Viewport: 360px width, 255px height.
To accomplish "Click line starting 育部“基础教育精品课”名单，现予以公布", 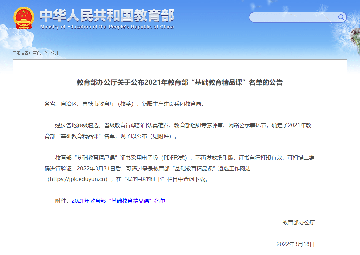I will pyautogui.click(x=111, y=136).
